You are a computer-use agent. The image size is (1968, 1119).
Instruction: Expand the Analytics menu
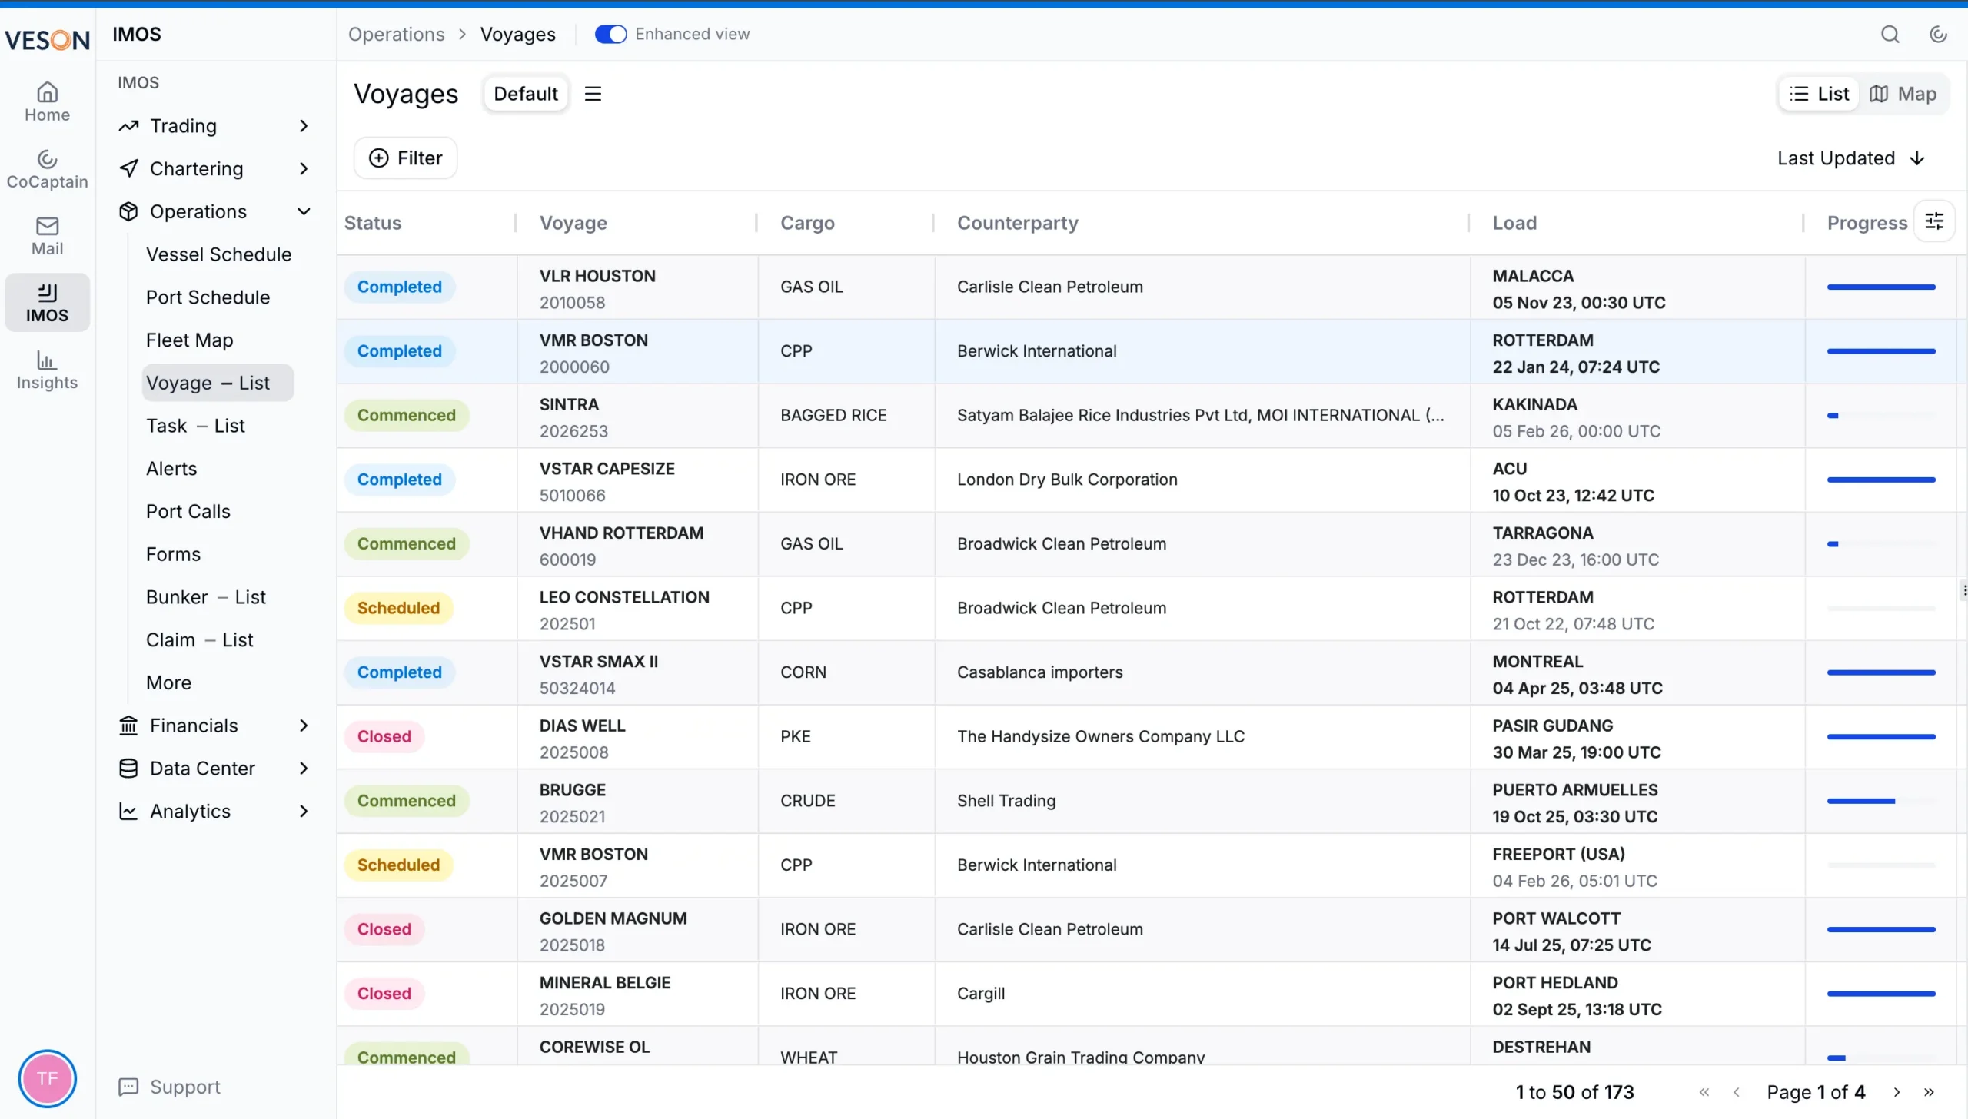[x=304, y=812]
